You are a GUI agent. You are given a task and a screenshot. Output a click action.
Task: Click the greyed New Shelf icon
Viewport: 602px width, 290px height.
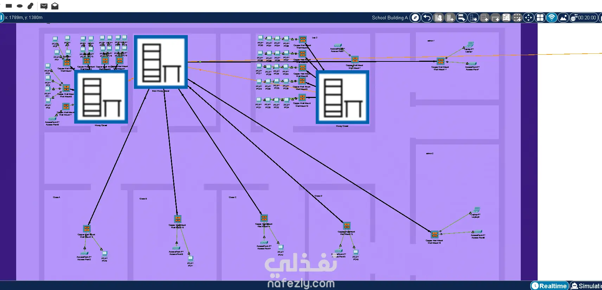pyautogui.click(x=484, y=18)
